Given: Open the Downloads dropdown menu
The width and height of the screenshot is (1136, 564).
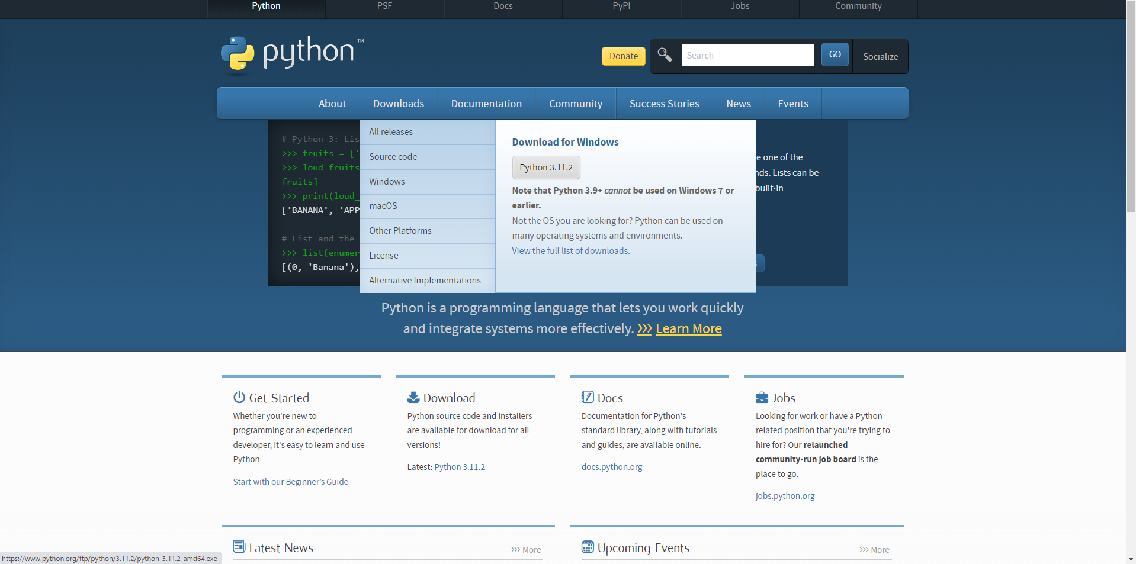Looking at the screenshot, I should (398, 103).
